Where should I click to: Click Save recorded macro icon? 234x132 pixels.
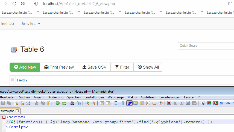pos(194,103)
